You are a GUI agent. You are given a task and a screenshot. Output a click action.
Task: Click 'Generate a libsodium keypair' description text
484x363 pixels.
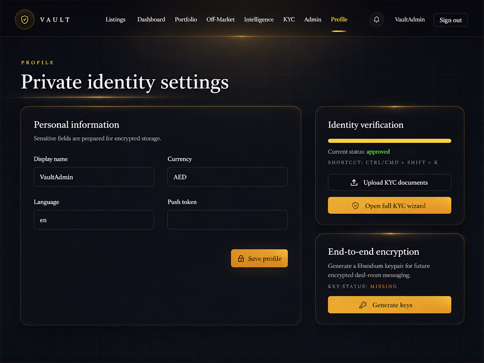379,271
